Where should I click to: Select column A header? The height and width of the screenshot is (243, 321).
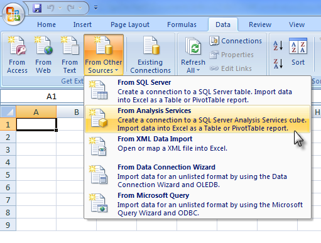tap(36, 112)
